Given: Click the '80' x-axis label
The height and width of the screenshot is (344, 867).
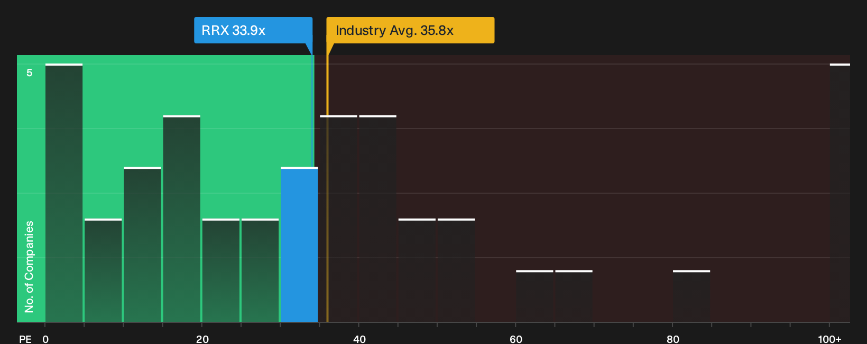Looking at the screenshot, I should coord(673,339).
